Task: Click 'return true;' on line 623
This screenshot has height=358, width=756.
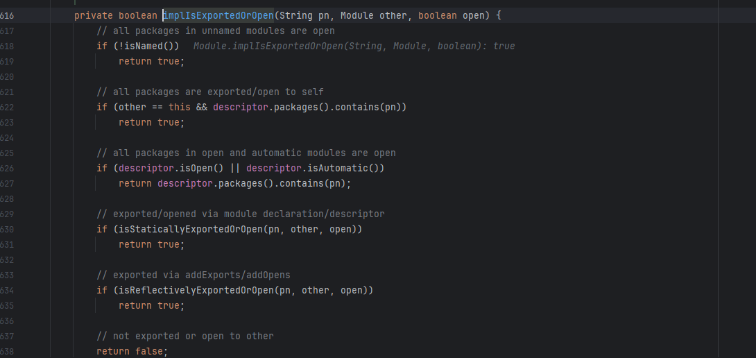Action: click(x=152, y=123)
